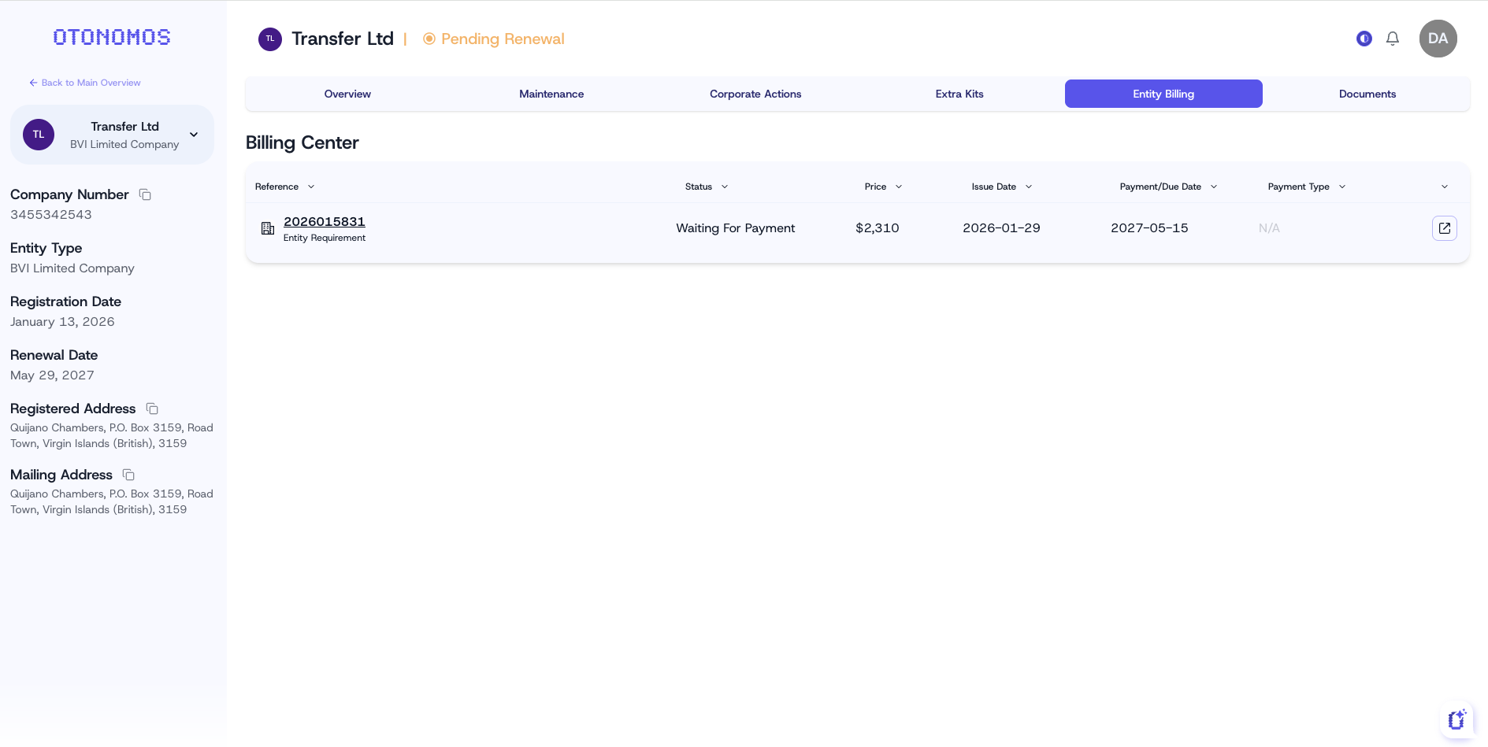Click the info icon near the avatar
This screenshot has width=1488, height=747.
coord(1364,38)
